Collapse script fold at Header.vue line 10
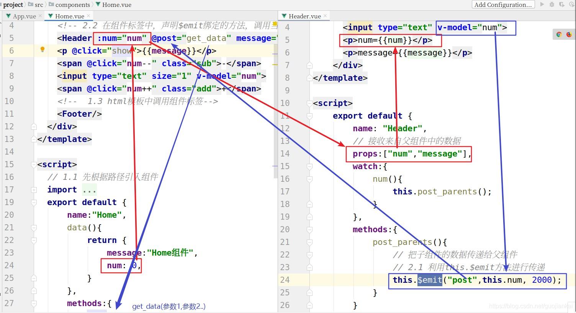576x313 pixels. pyautogui.click(x=309, y=103)
